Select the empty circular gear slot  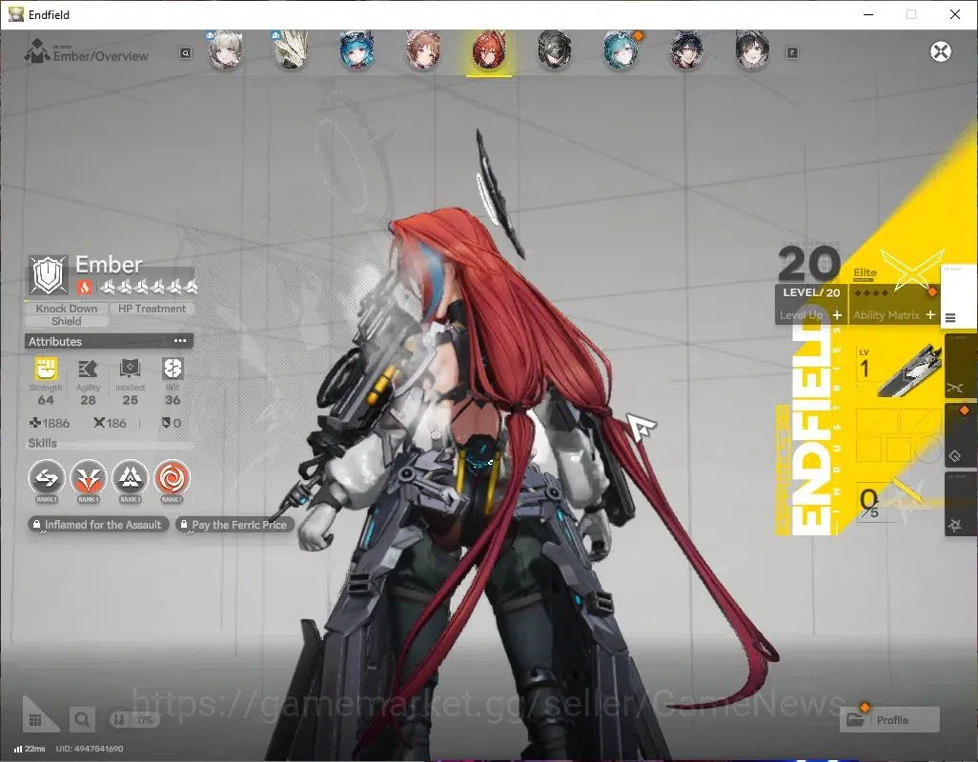[x=928, y=448]
